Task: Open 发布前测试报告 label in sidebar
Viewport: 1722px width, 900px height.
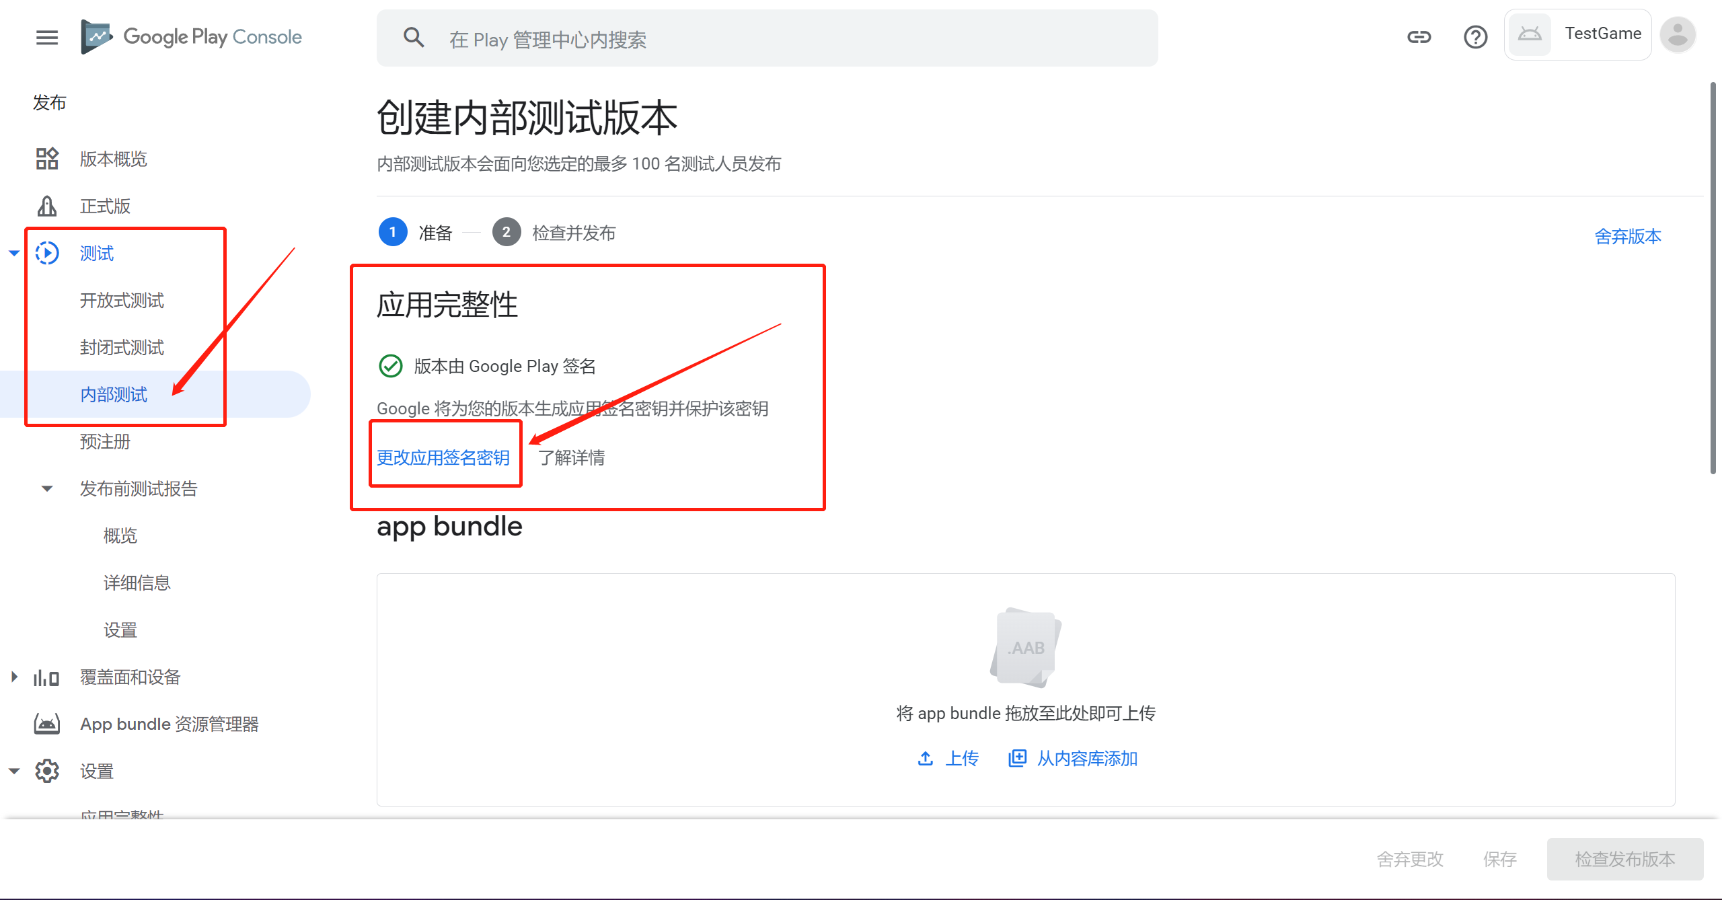Action: point(139,489)
